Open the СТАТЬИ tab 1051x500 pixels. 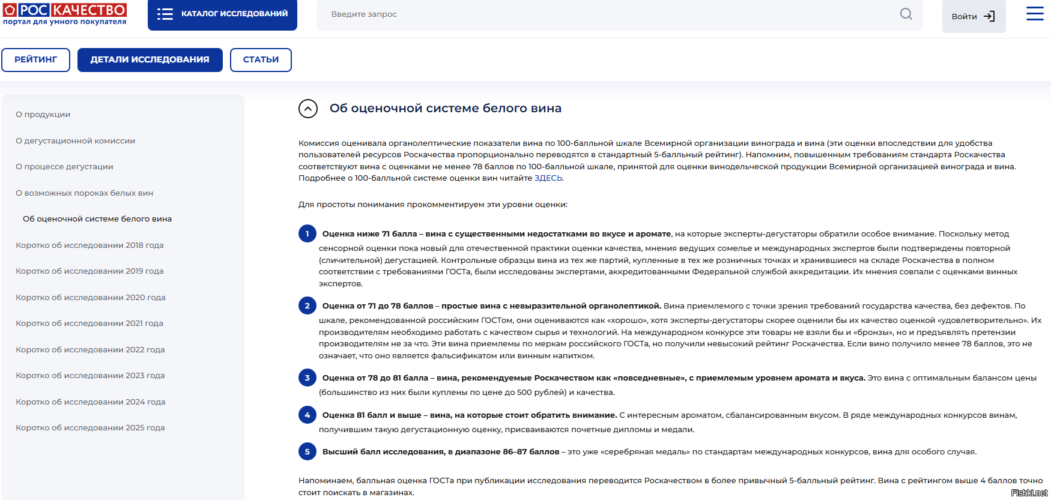(261, 60)
